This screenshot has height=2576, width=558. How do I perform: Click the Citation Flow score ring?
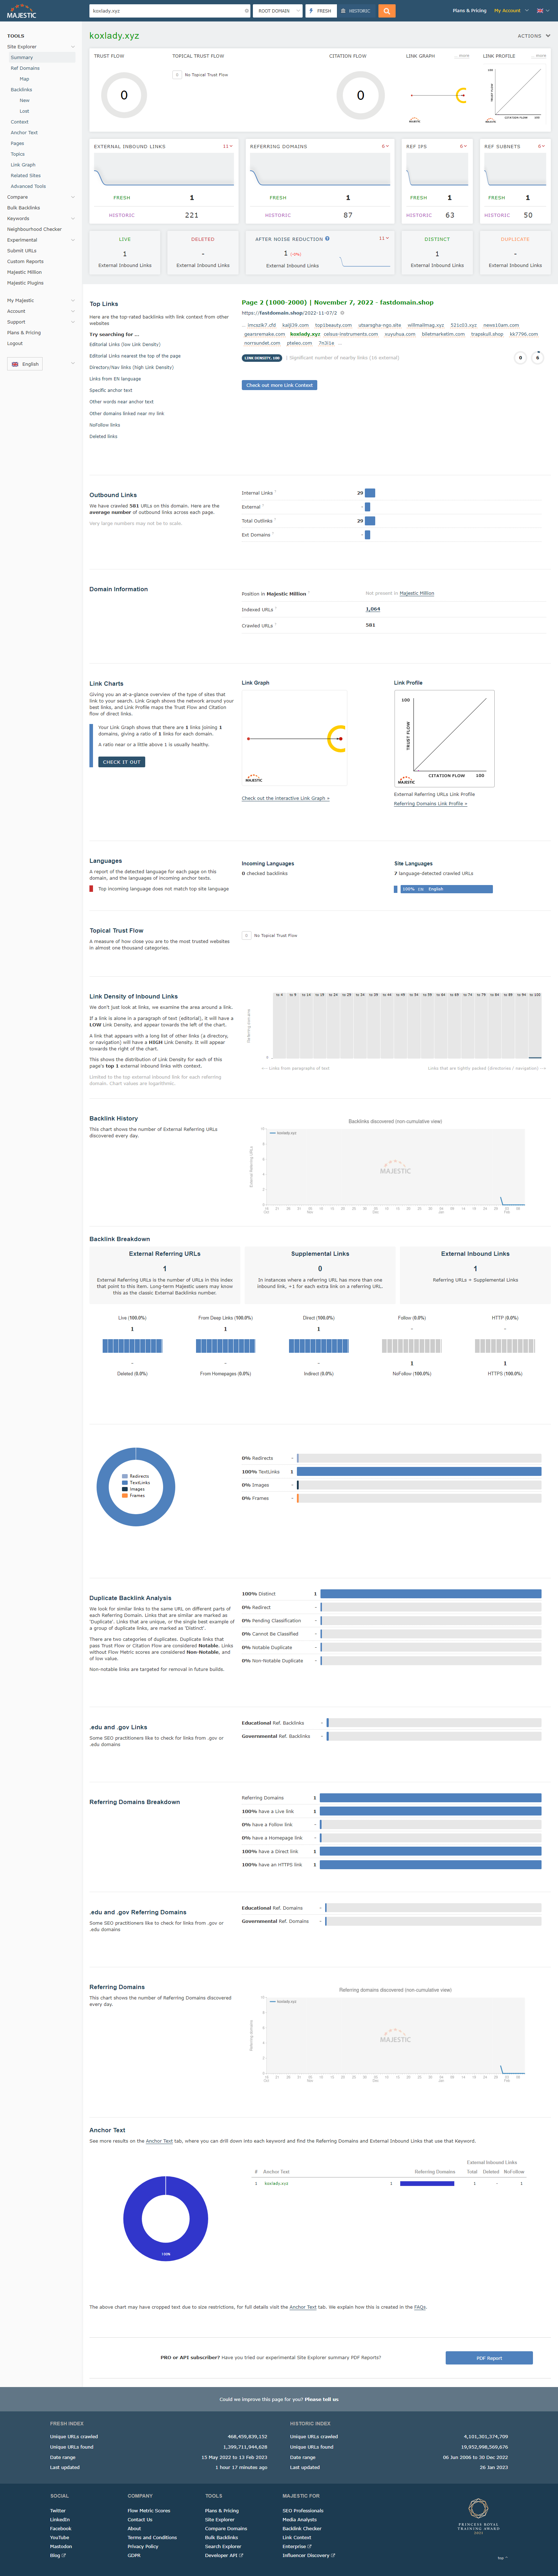(361, 95)
